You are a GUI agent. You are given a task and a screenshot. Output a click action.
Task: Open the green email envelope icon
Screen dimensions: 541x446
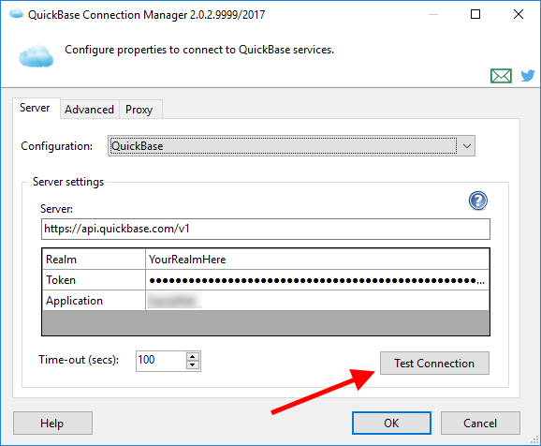(501, 76)
